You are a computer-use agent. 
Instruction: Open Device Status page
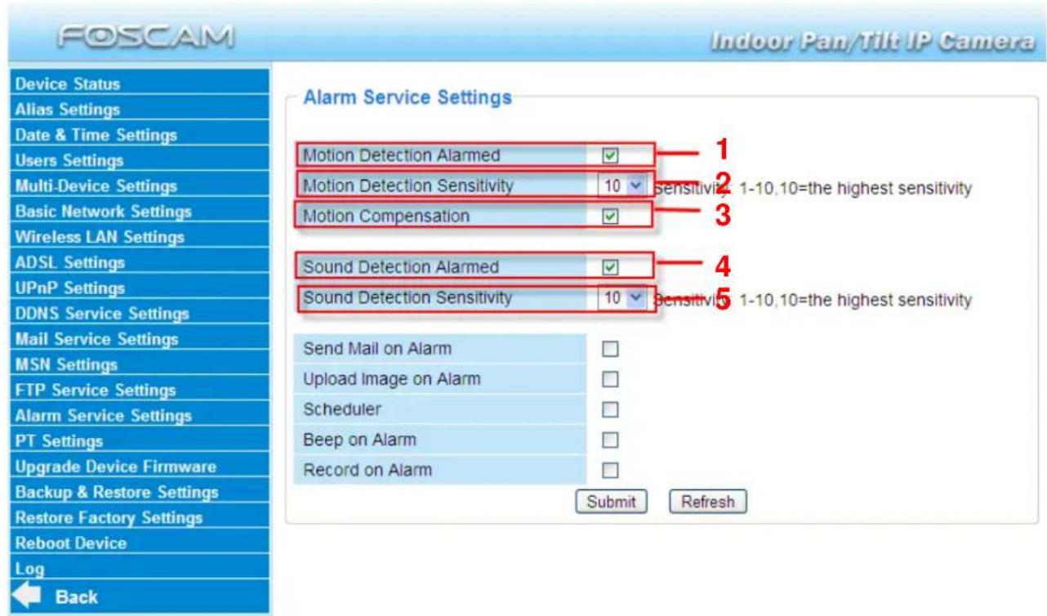(139, 83)
